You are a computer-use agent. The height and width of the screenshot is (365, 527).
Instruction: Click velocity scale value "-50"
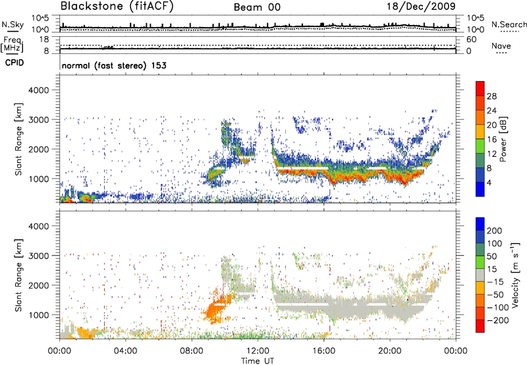click(495, 295)
